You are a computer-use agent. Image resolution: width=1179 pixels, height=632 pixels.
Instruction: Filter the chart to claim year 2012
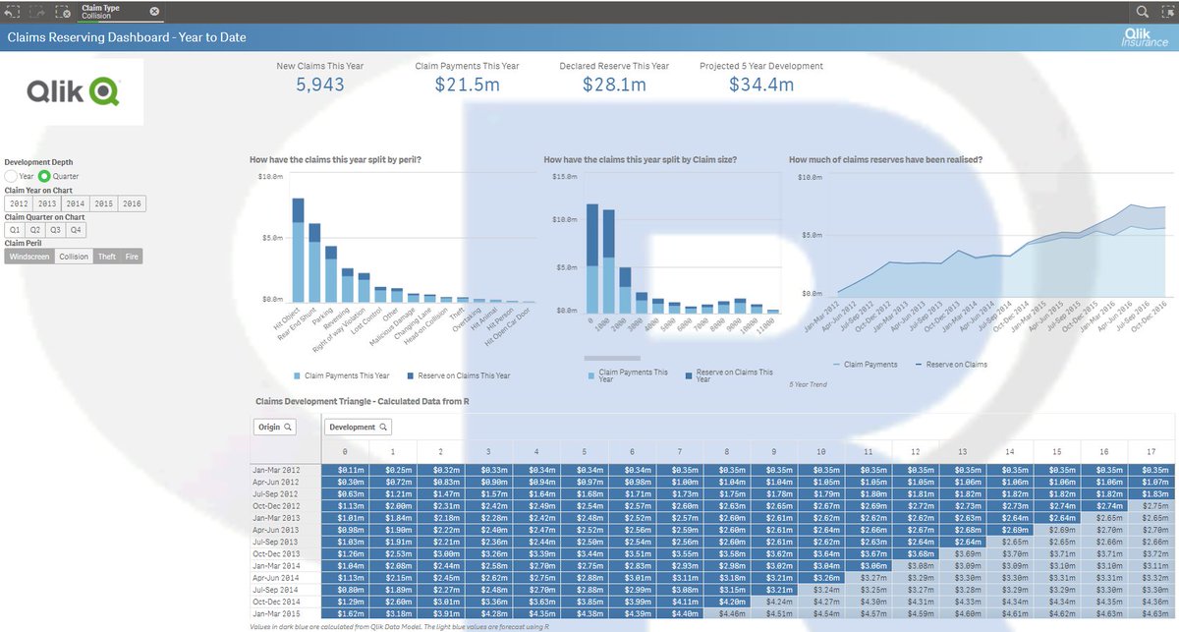coord(19,203)
